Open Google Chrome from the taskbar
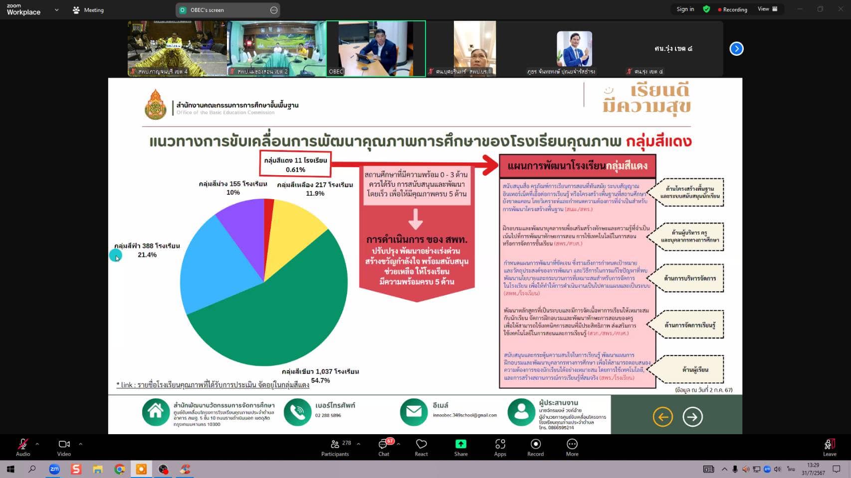851x478 pixels. 120,469
